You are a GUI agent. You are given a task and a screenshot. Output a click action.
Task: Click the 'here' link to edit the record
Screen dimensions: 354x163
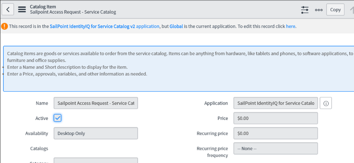(290, 26)
